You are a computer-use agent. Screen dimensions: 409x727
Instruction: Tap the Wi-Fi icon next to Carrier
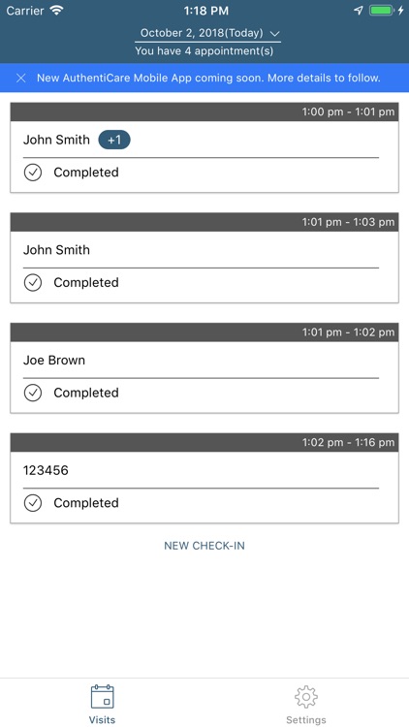click(x=57, y=11)
